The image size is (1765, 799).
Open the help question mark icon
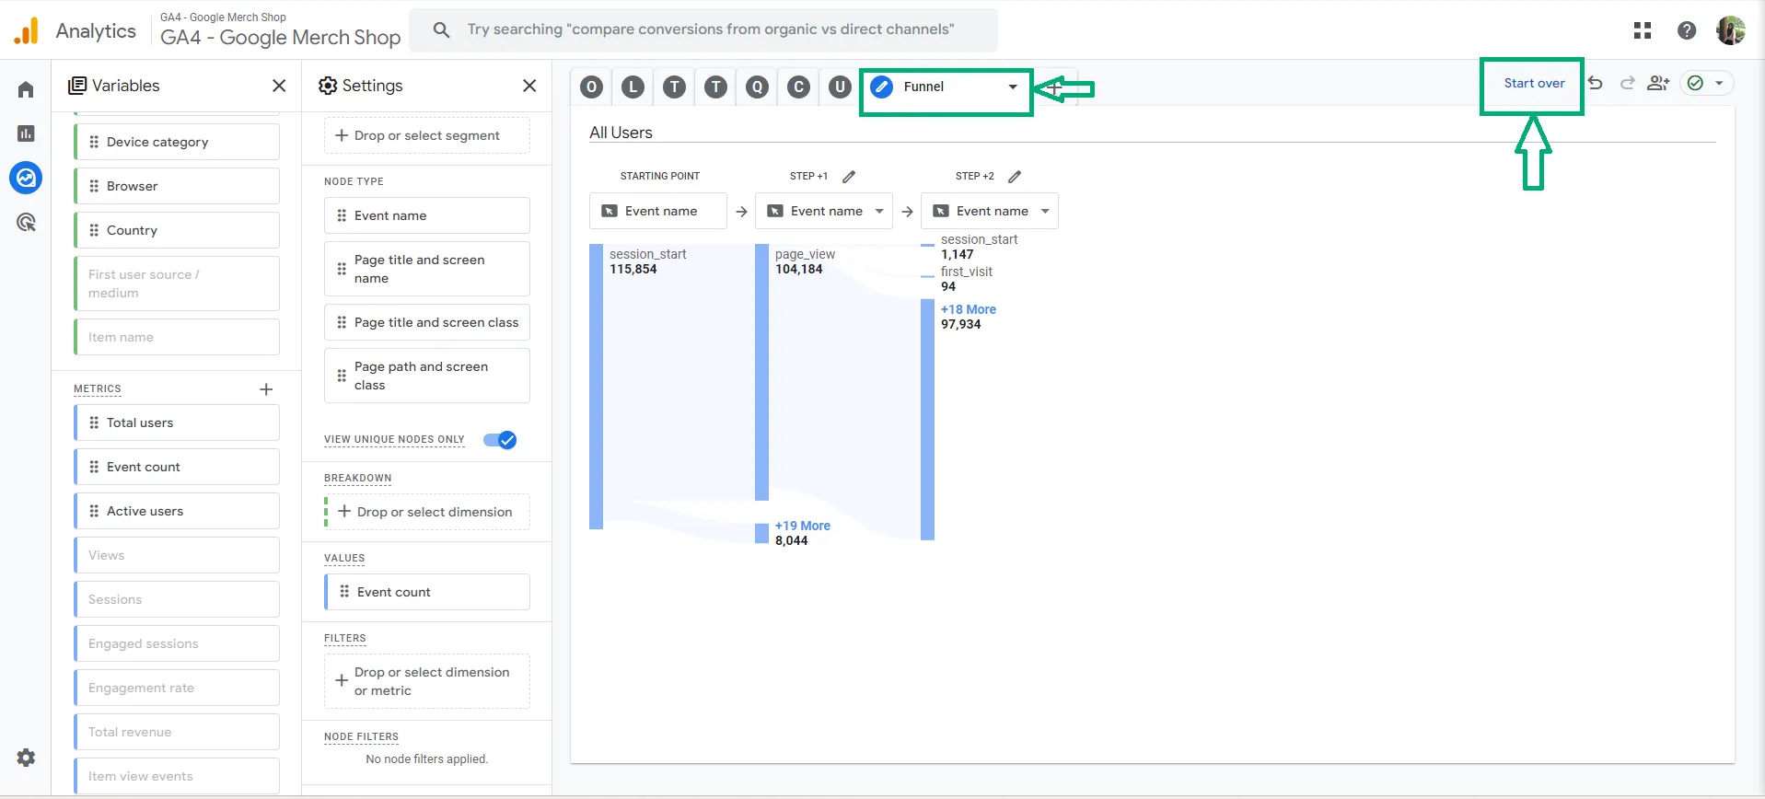coord(1687,30)
